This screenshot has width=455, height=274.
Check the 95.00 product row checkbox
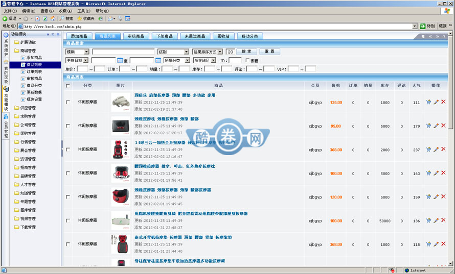68,126
